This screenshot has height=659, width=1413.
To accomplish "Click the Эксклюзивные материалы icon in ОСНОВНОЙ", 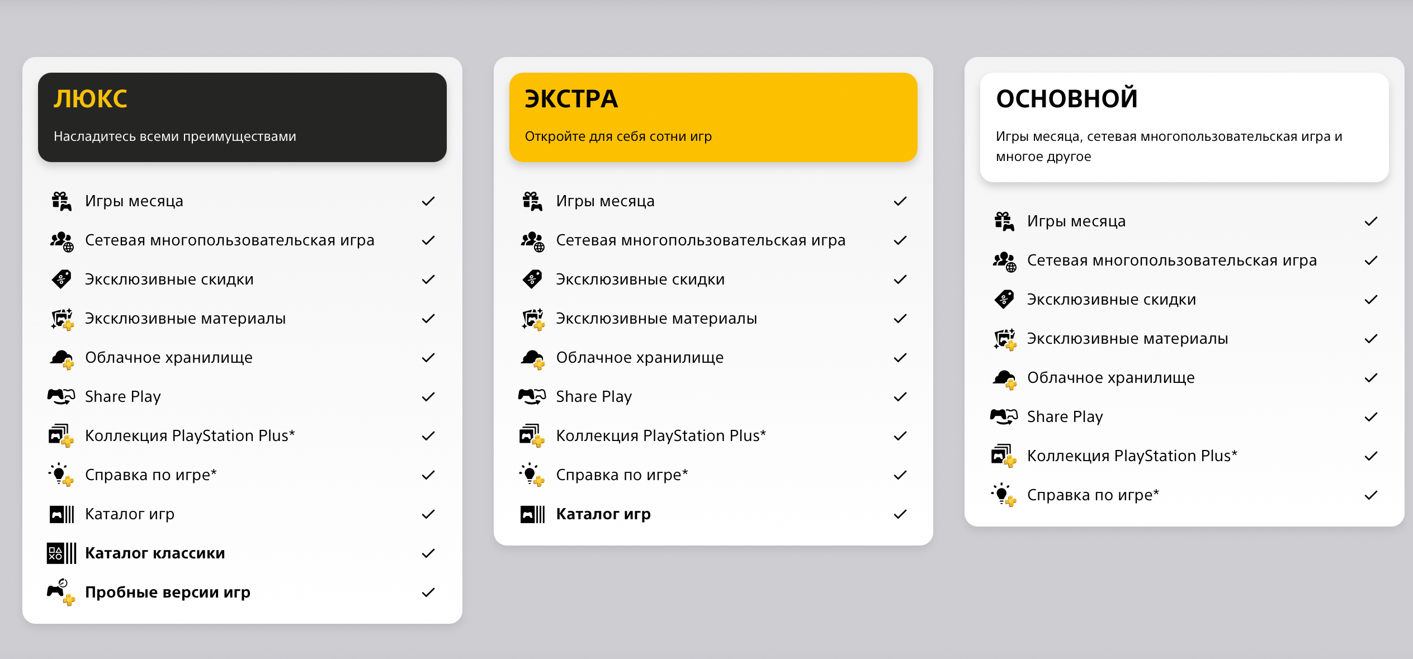I will [1004, 339].
